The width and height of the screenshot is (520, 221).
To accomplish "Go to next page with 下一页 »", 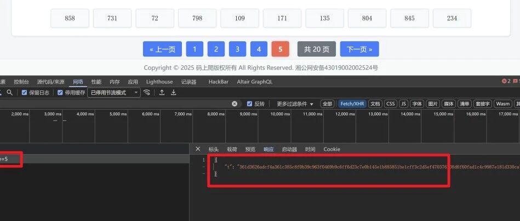I will (x=359, y=49).
